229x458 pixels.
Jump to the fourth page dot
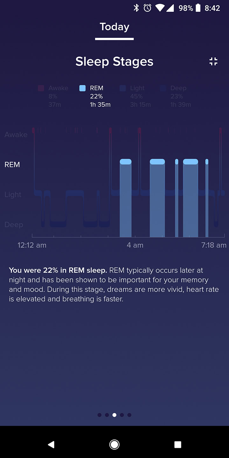pyautogui.click(x=122, y=415)
